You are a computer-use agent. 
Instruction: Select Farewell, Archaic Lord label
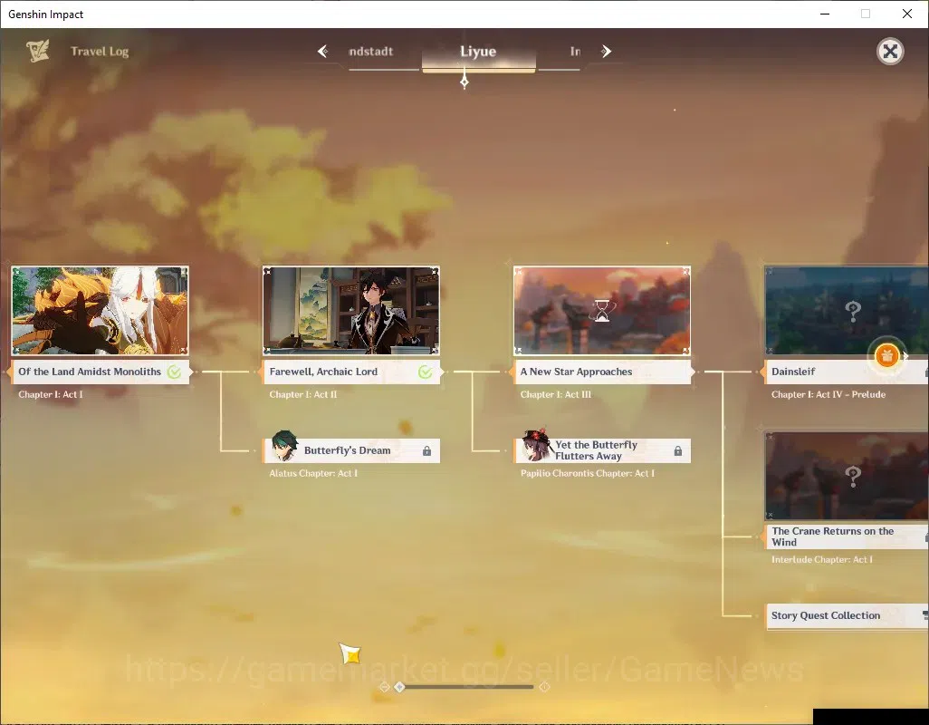(x=351, y=372)
